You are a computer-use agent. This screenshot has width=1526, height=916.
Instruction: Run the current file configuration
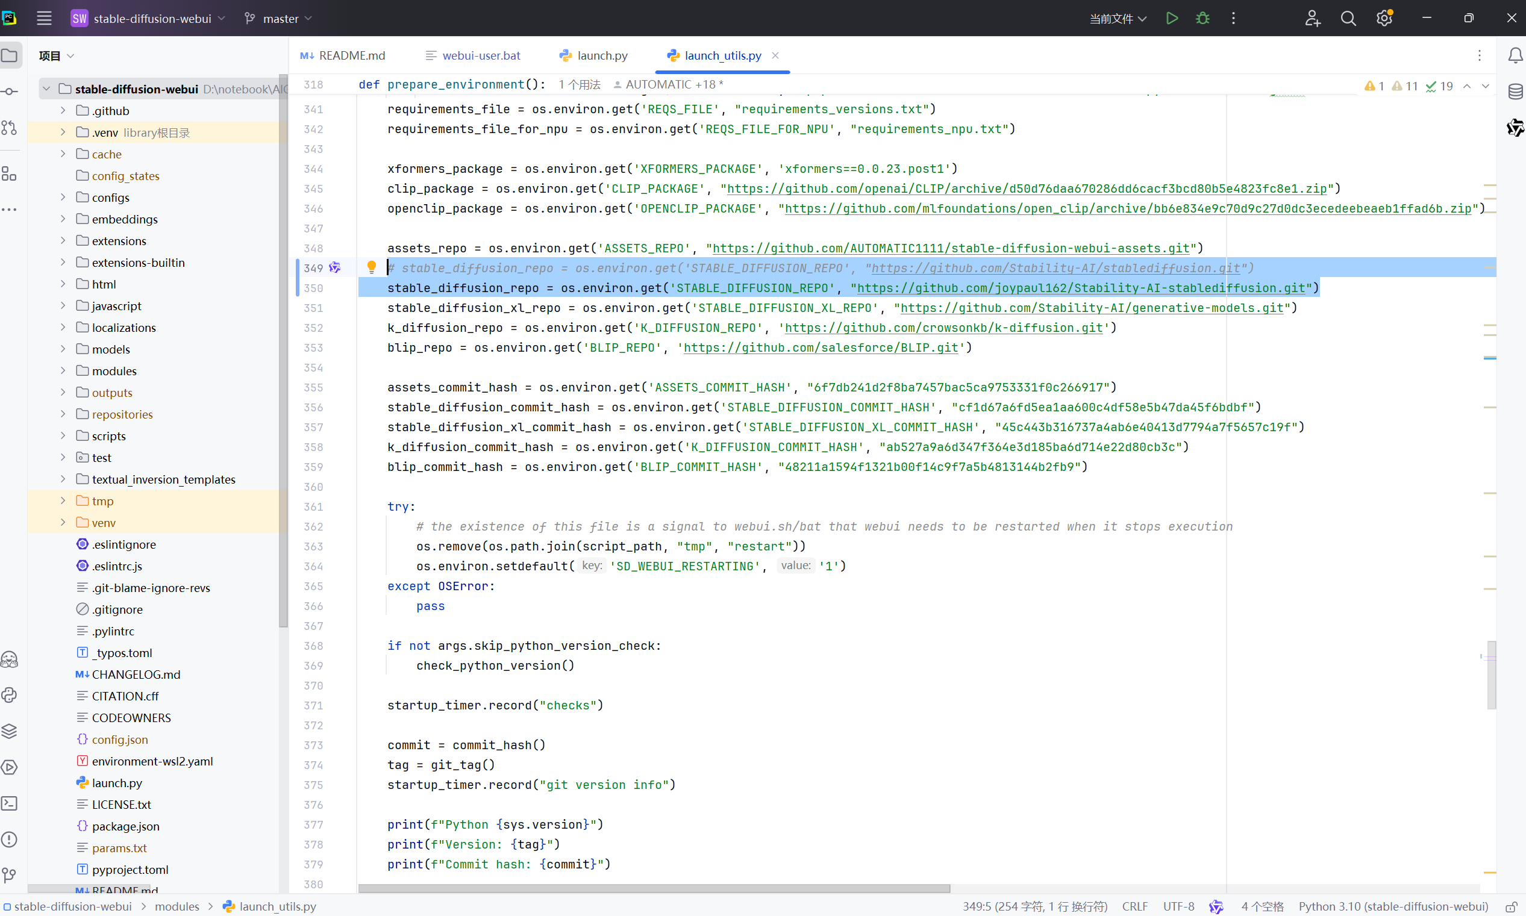(x=1172, y=18)
